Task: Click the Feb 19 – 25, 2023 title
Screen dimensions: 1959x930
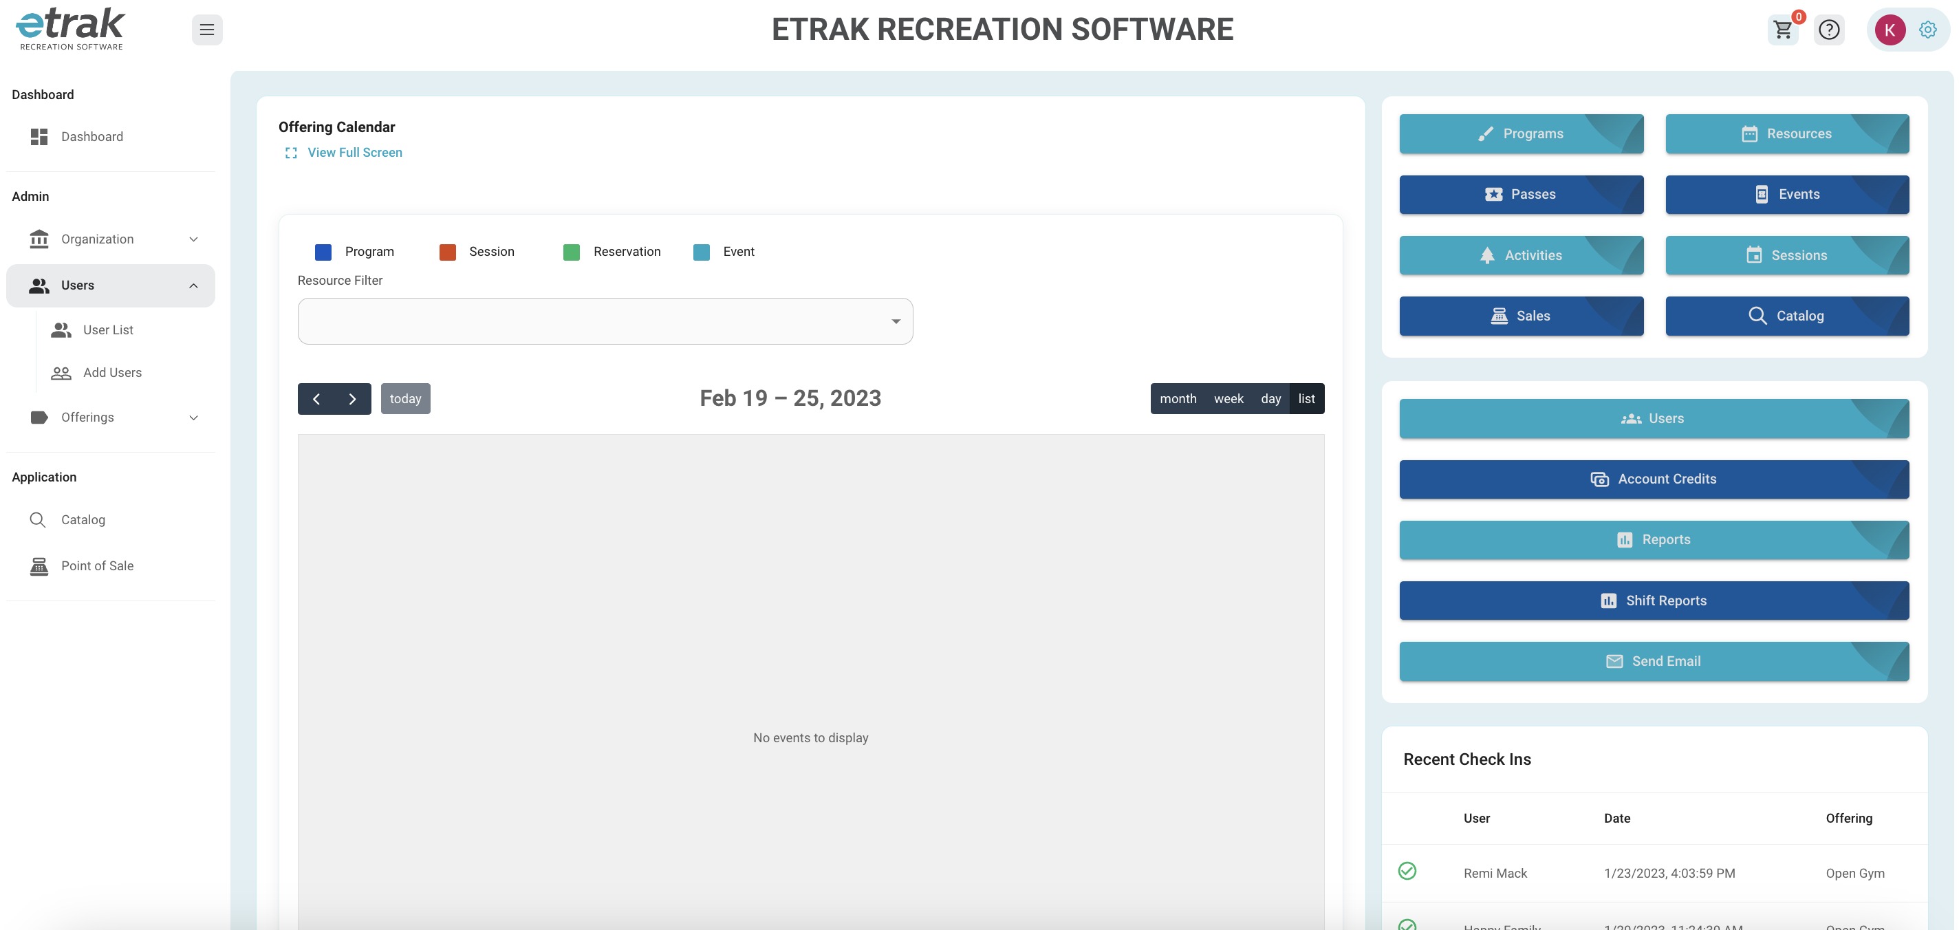Action: pyautogui.click(x=790, y=398)
